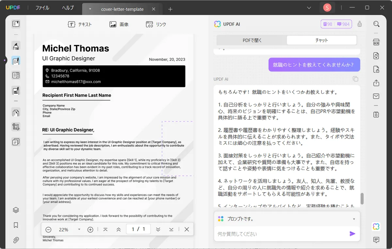Select the user message 就職のヒントを教えてくれませんか？
The width and height of the screenshot is (392, 249).
(314, 65)
